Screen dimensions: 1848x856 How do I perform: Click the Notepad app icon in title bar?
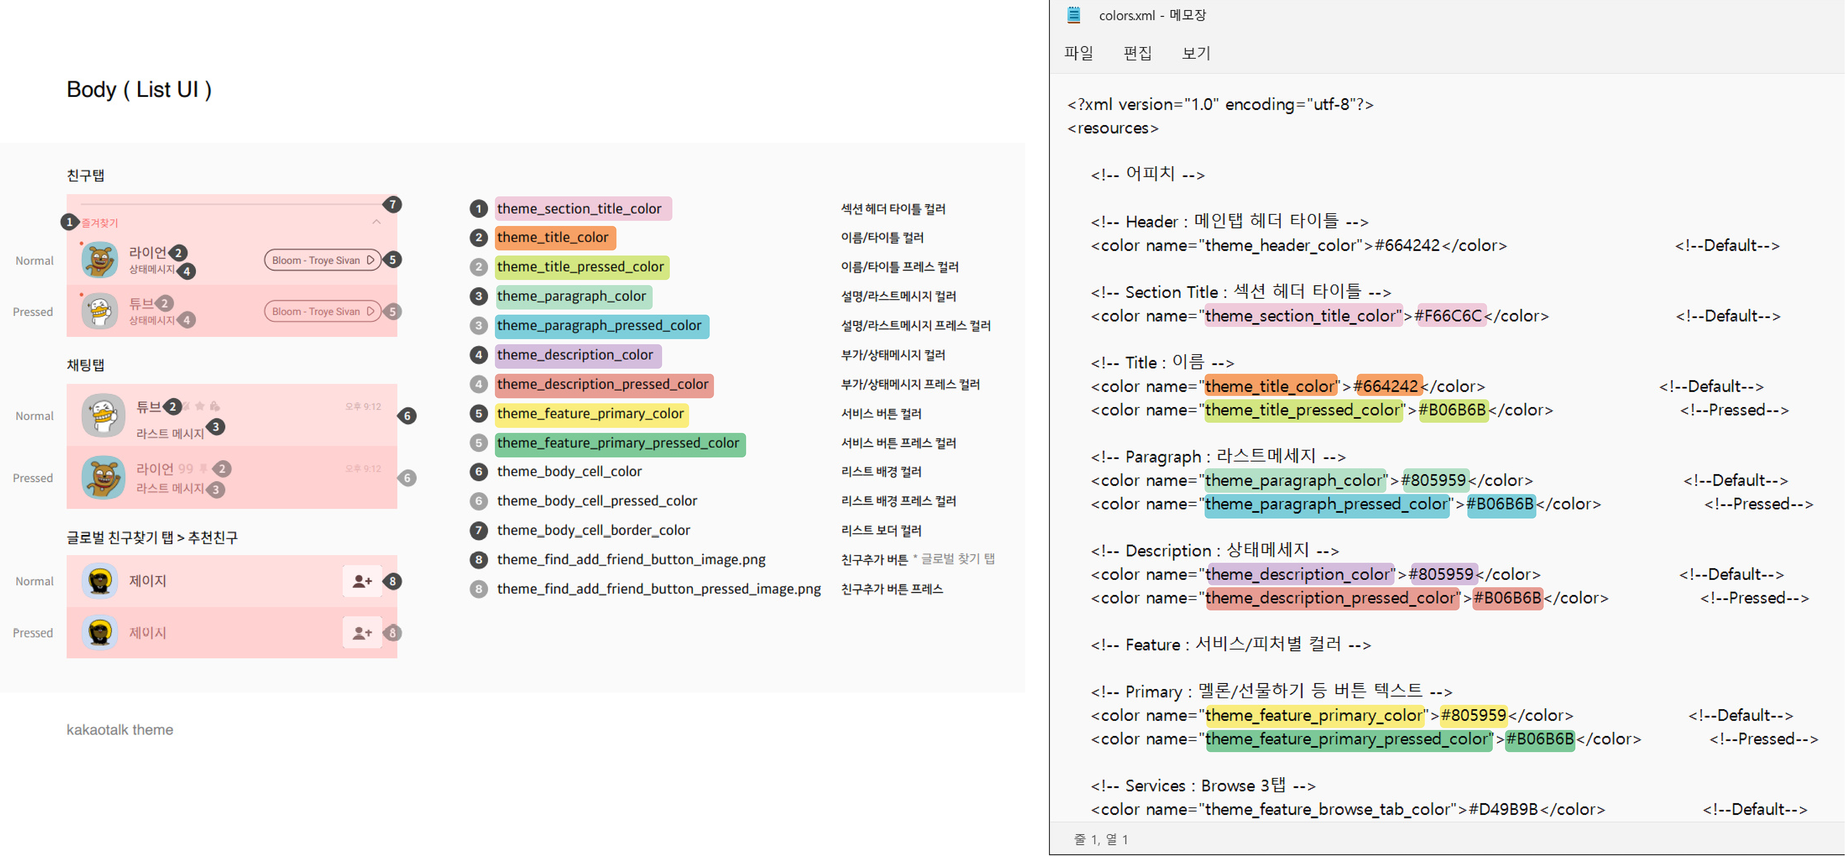pos(1074,15)
